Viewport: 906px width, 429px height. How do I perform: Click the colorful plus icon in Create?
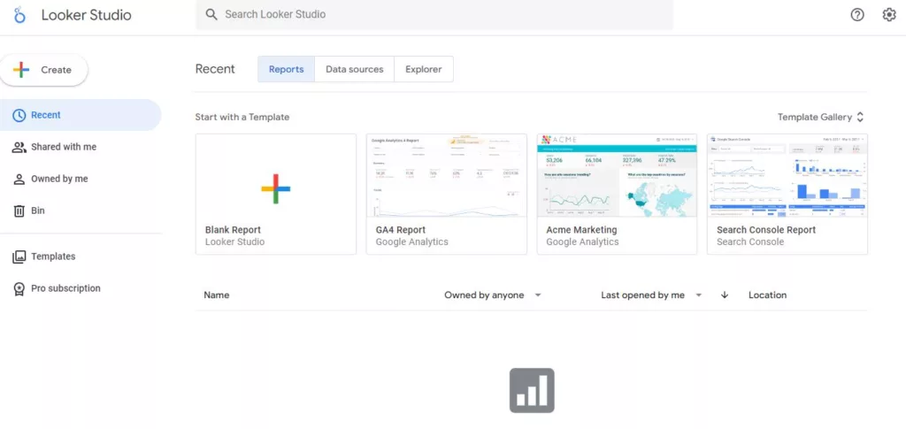click(21, 70)
